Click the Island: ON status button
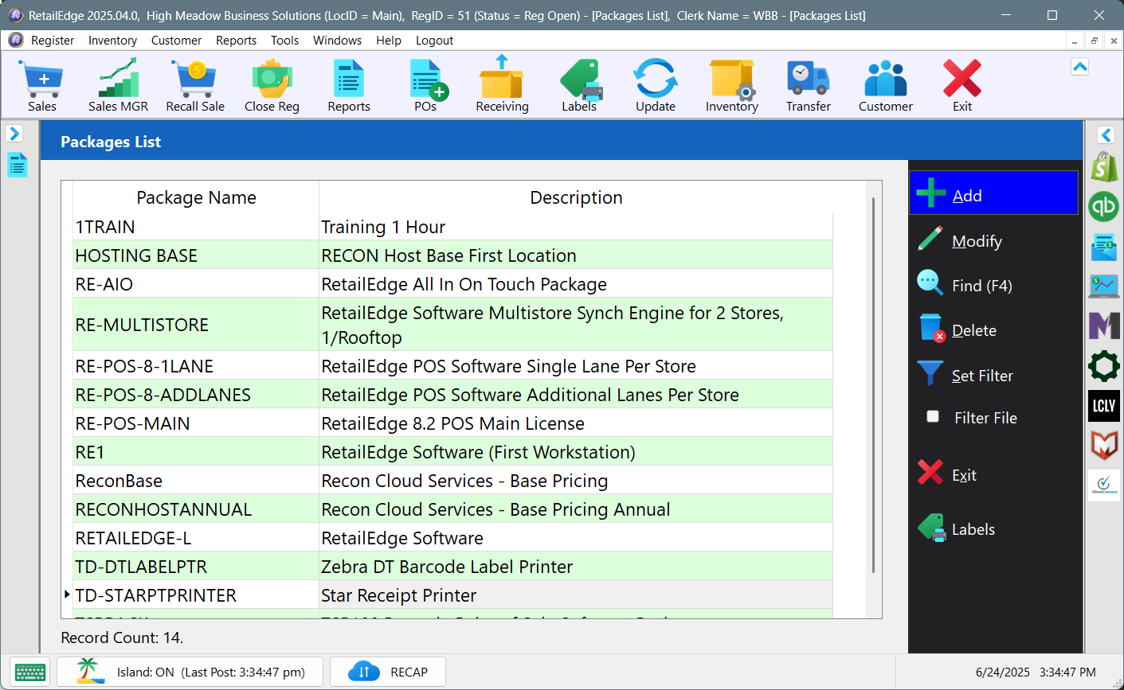This screenshot has width=1124, height=690. coord(190,672)
